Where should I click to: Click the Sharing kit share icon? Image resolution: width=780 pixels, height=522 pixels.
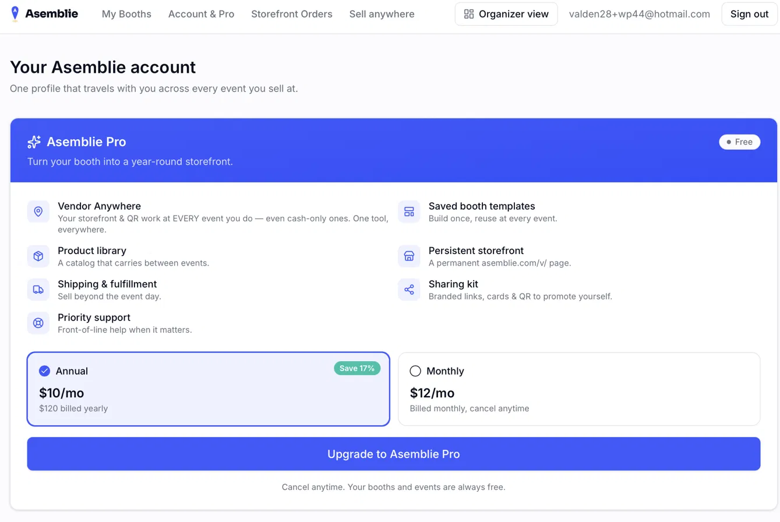(x=409, y=290)
